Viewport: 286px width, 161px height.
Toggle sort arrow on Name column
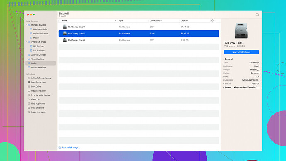coord(115,21)
